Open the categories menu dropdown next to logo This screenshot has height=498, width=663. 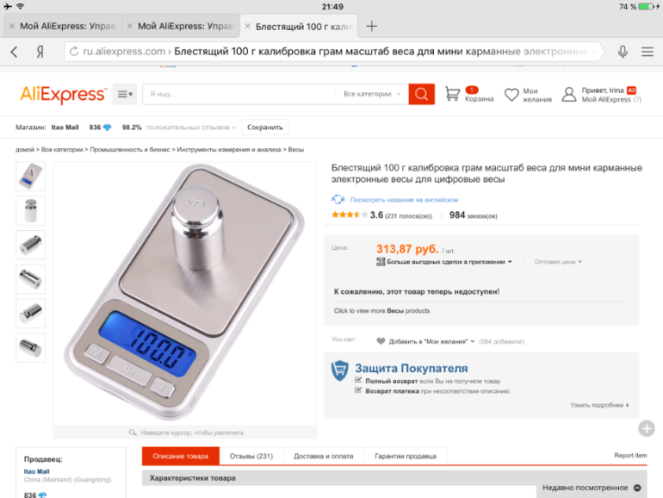[125, 94]
